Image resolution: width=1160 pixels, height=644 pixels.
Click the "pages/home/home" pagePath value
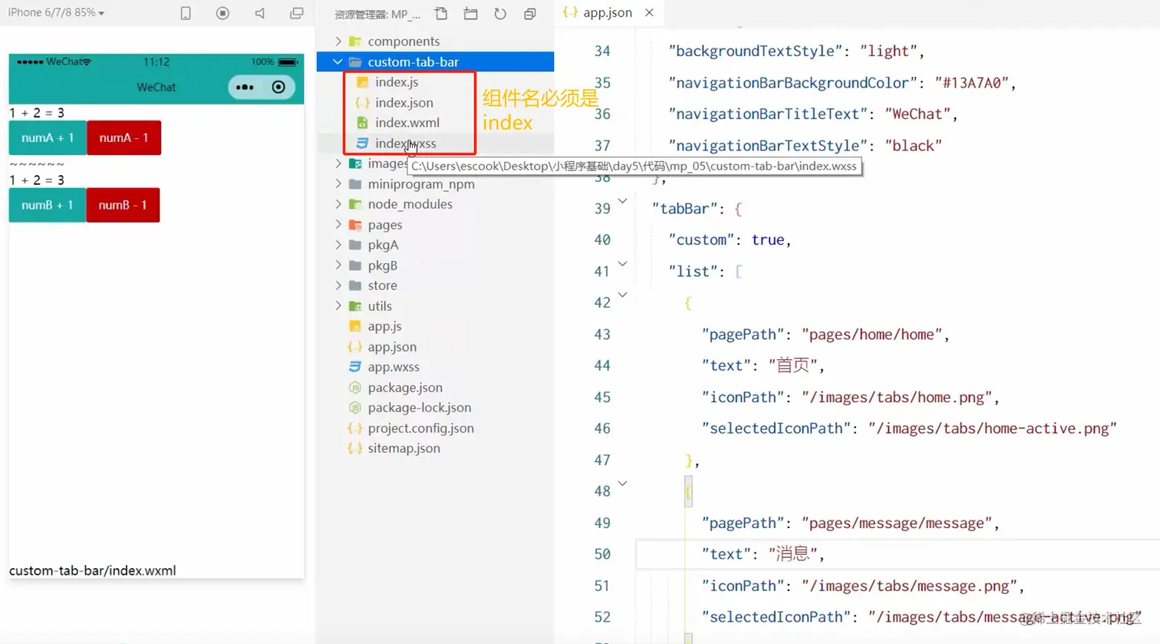pos(872,334)
